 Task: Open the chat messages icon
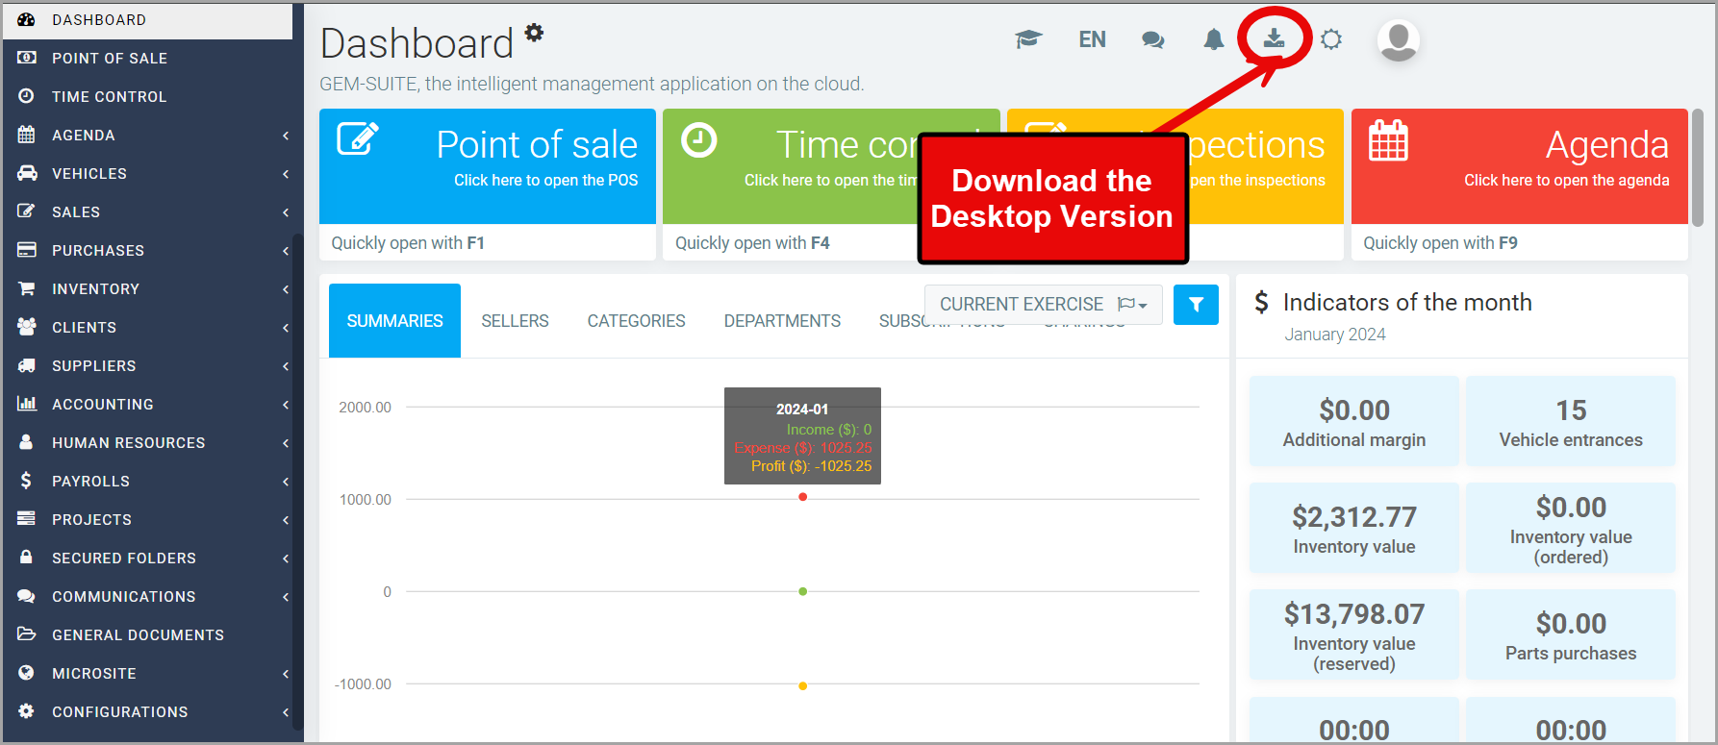(1152, 39)
